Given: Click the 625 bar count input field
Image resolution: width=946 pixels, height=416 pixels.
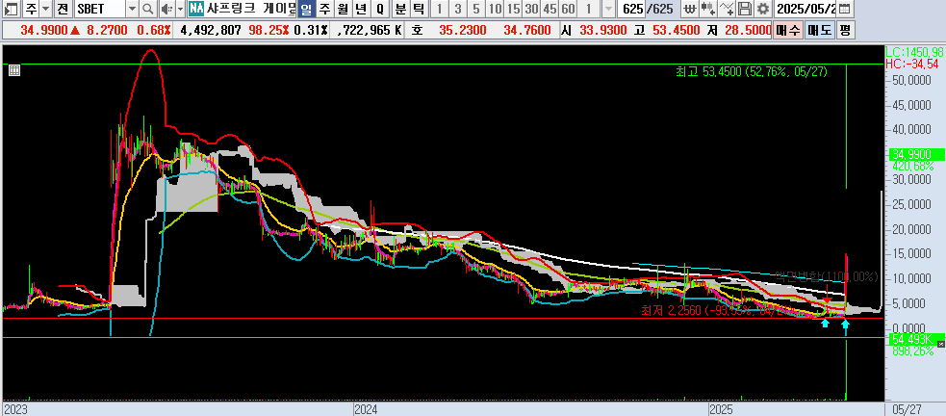Looking at the screenshot, I should coord(632,9).
